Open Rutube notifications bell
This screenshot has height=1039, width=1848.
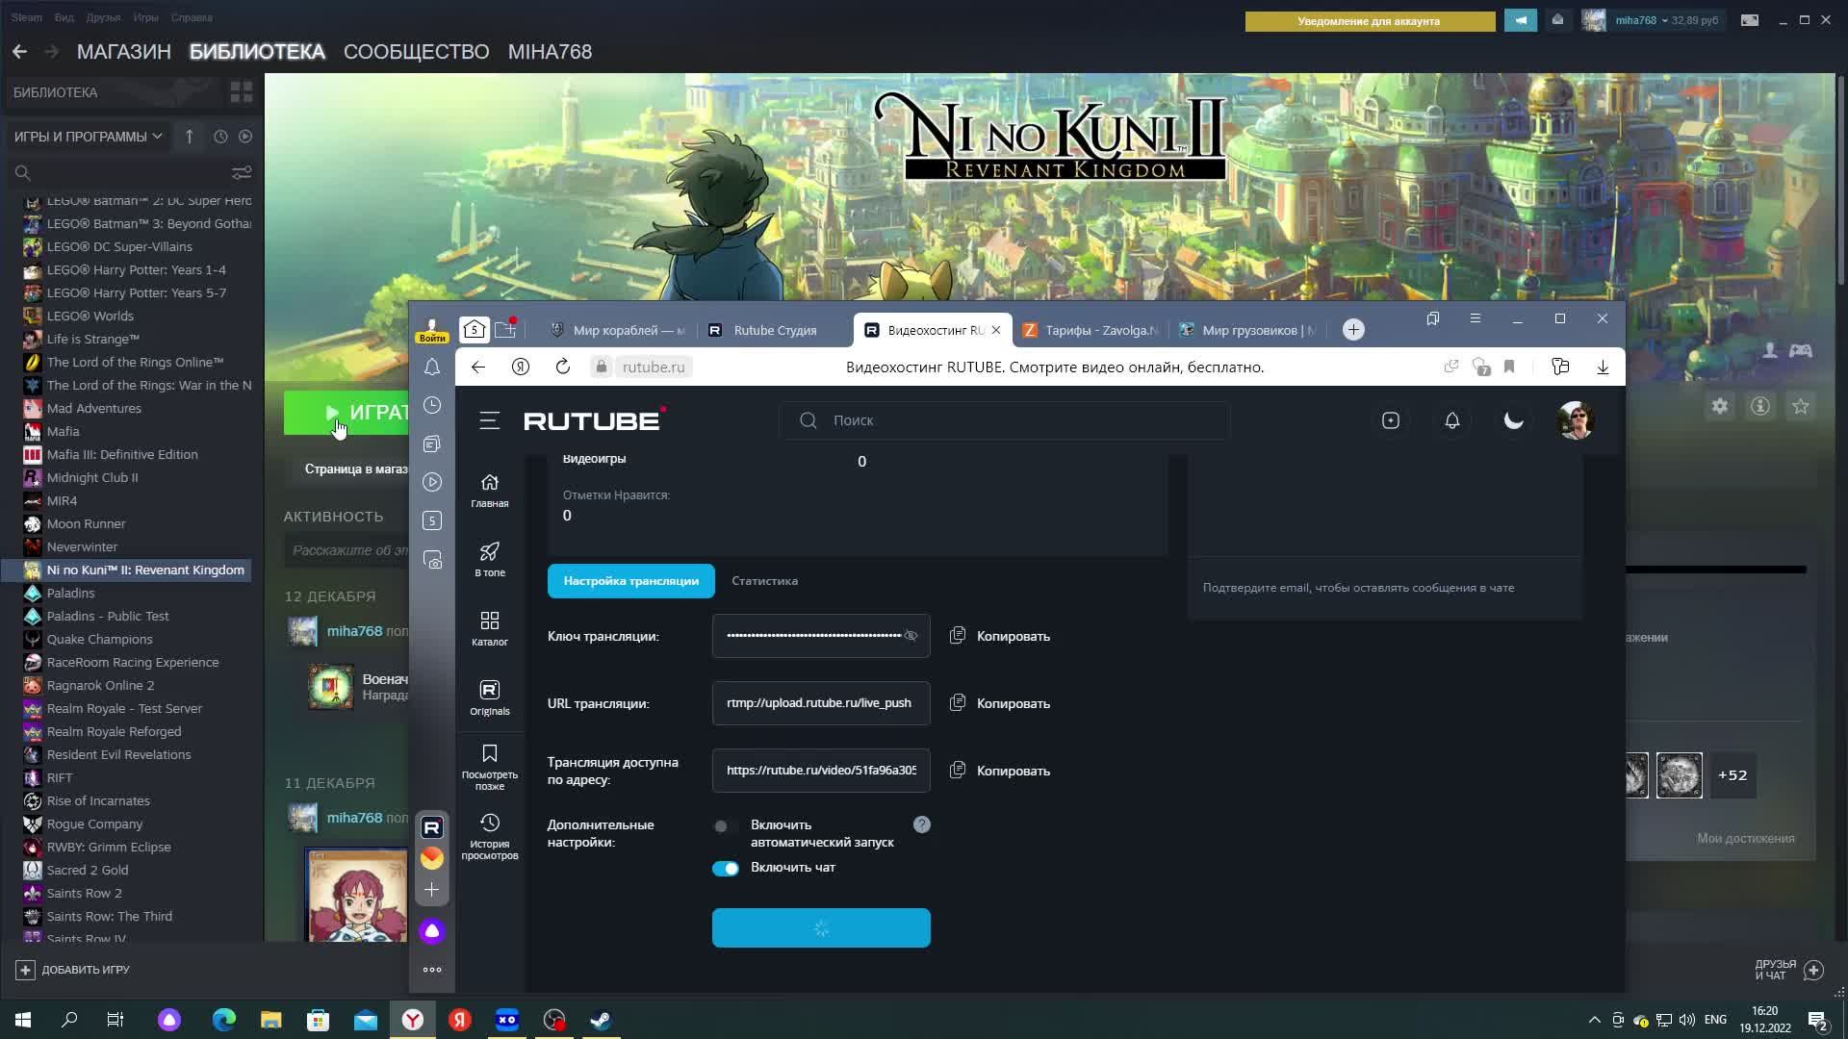1451,420
